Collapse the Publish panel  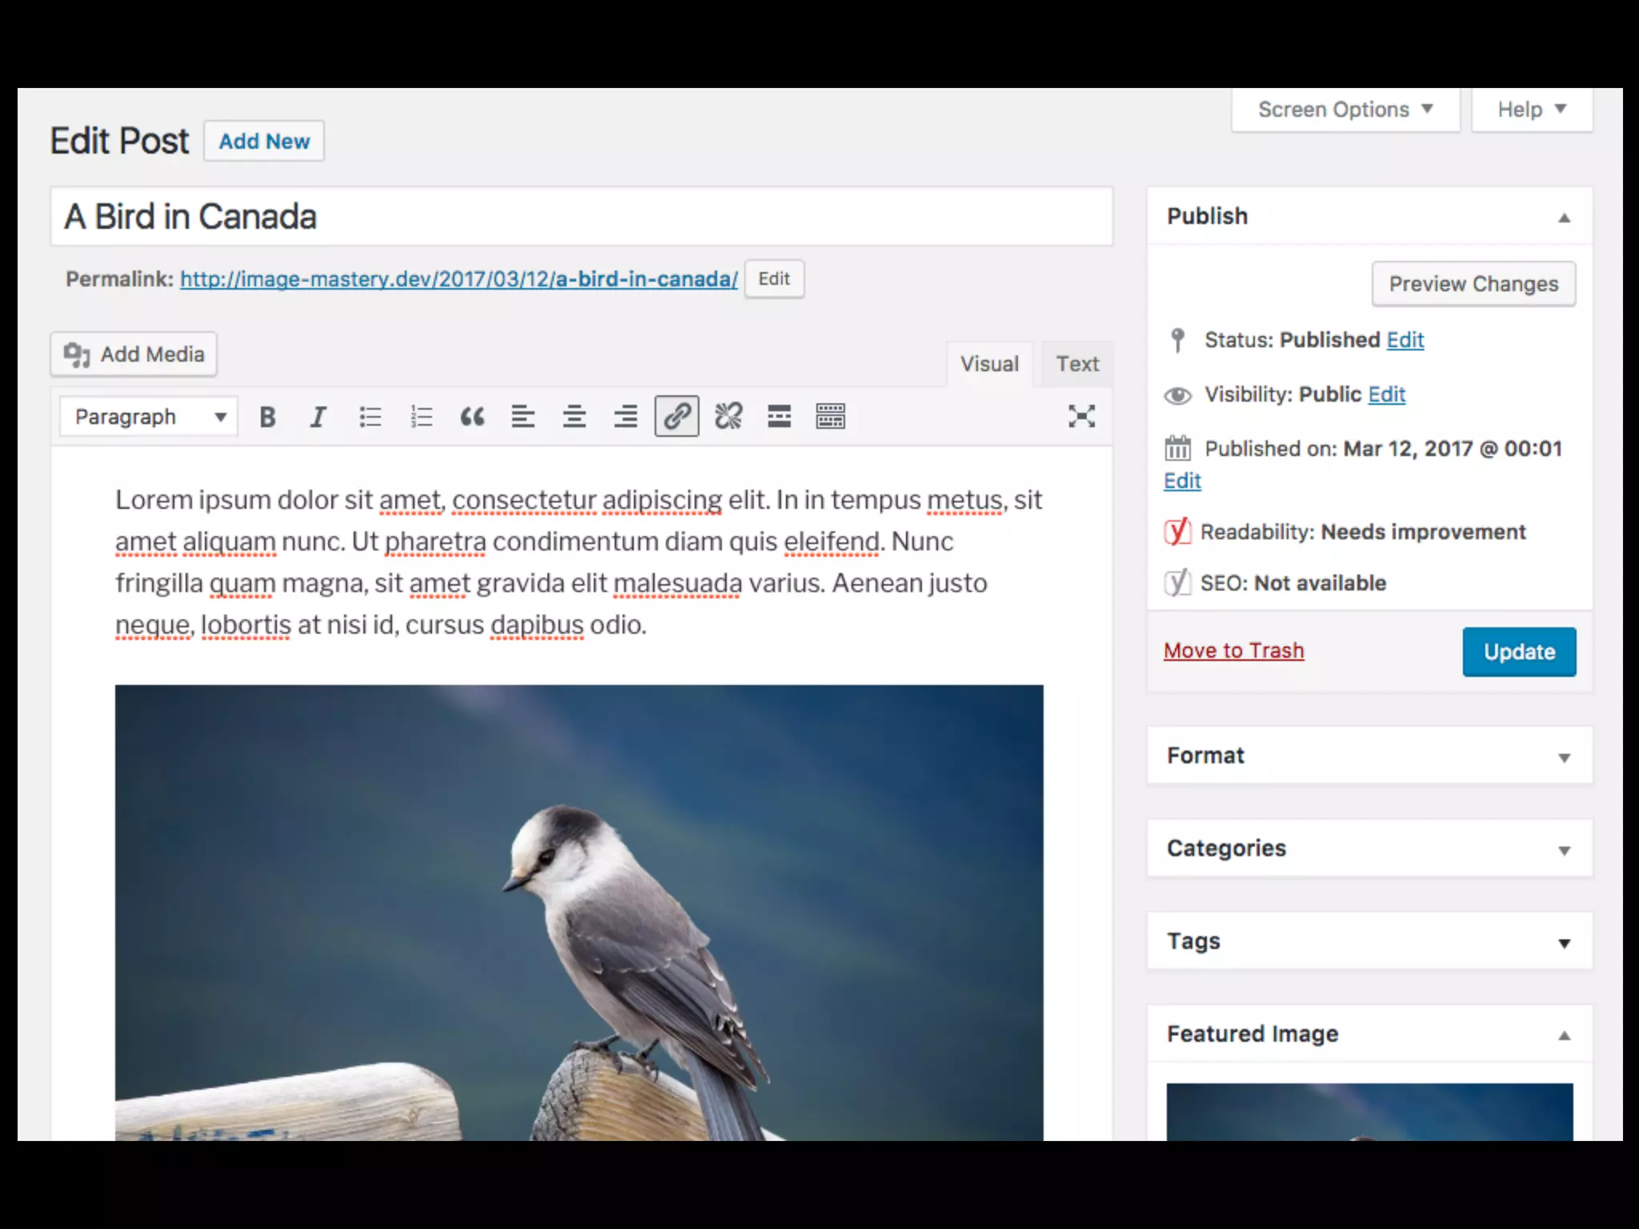[x=1563, y=218]
